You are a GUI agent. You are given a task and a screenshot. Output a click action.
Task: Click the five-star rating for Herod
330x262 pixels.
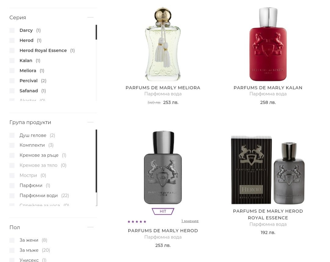[137, 222]
